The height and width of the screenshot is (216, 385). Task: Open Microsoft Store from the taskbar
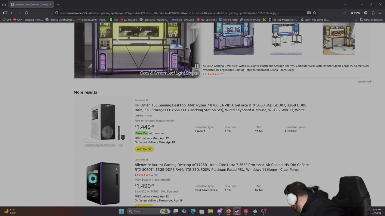(202, 211)
